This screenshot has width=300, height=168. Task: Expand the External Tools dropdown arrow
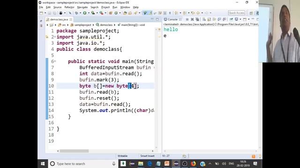(x=105, y=13)
